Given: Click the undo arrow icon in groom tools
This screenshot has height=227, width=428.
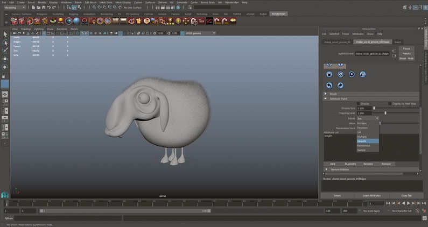Looking at the screenshot, I should coord(329,86).
